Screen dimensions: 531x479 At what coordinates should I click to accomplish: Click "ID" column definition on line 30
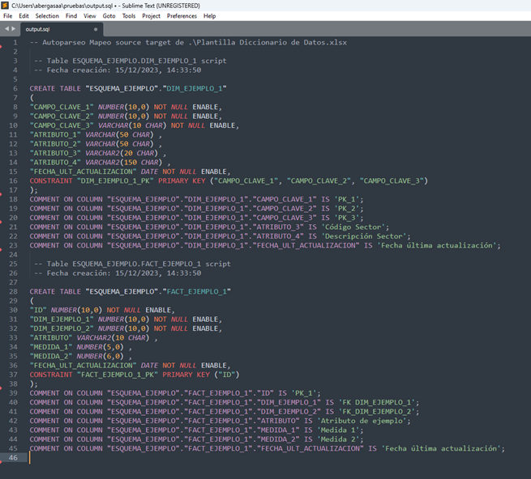pos(102,310)
